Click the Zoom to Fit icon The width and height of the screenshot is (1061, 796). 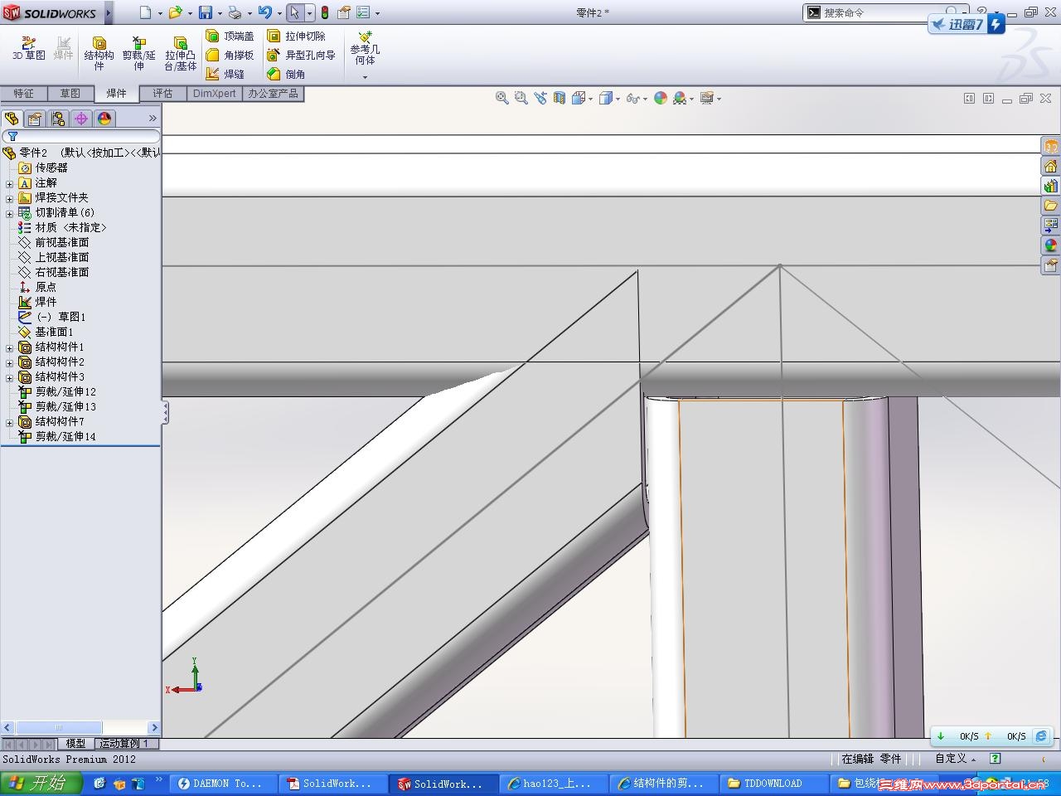[x=501, y=98]
